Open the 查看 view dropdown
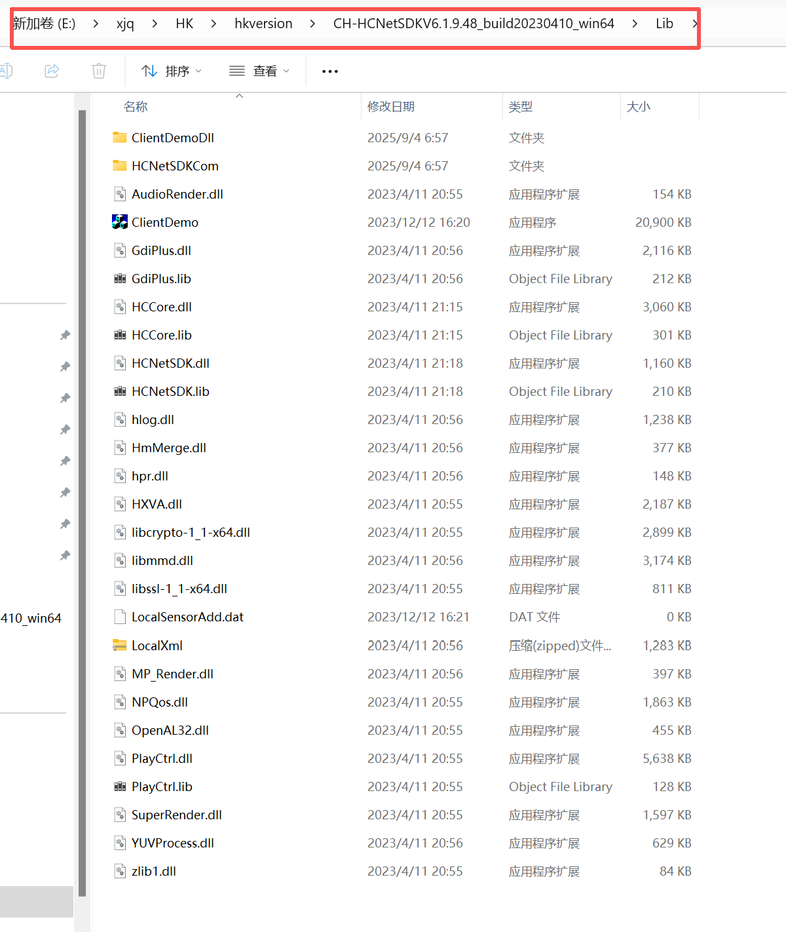Screen dimensions: 786x932 pyautogui.click(x=259, y=71)
